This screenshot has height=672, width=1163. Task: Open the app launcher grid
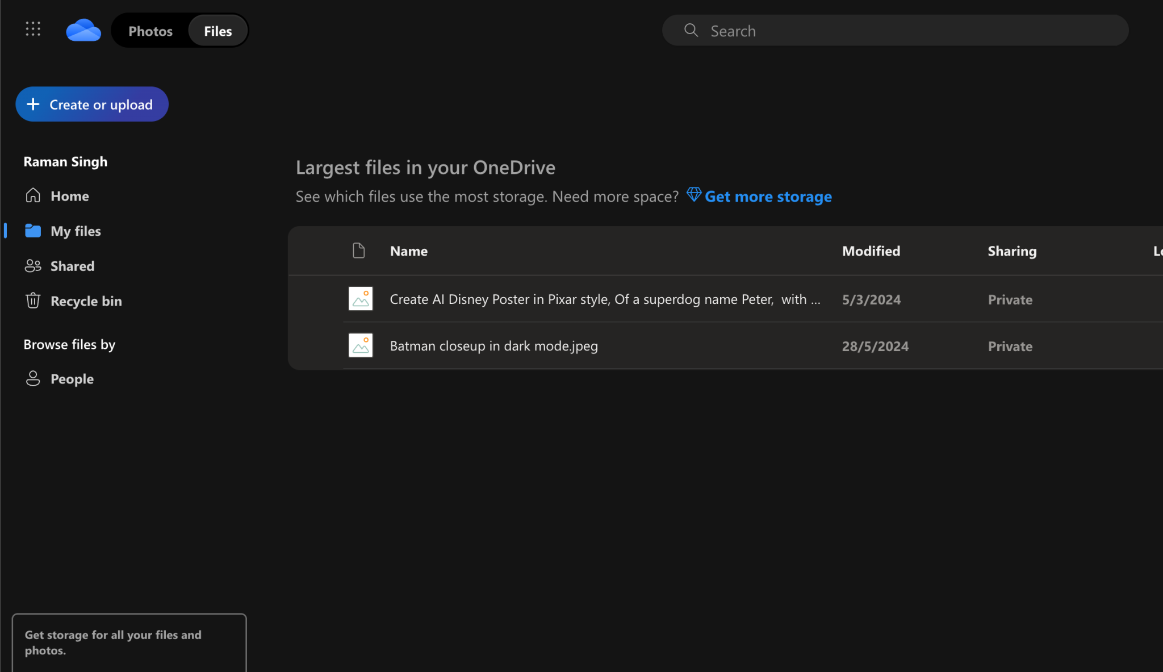tap(33, 29)
